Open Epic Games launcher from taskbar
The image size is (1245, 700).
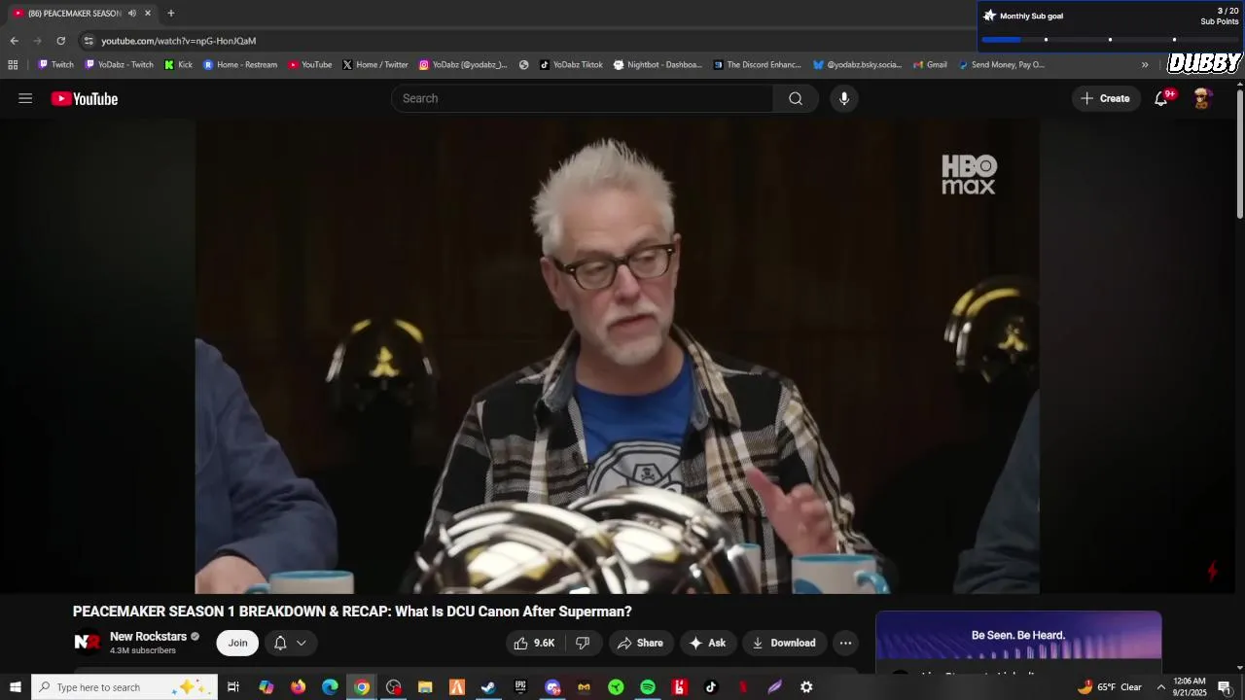click(x=520, y=687)
